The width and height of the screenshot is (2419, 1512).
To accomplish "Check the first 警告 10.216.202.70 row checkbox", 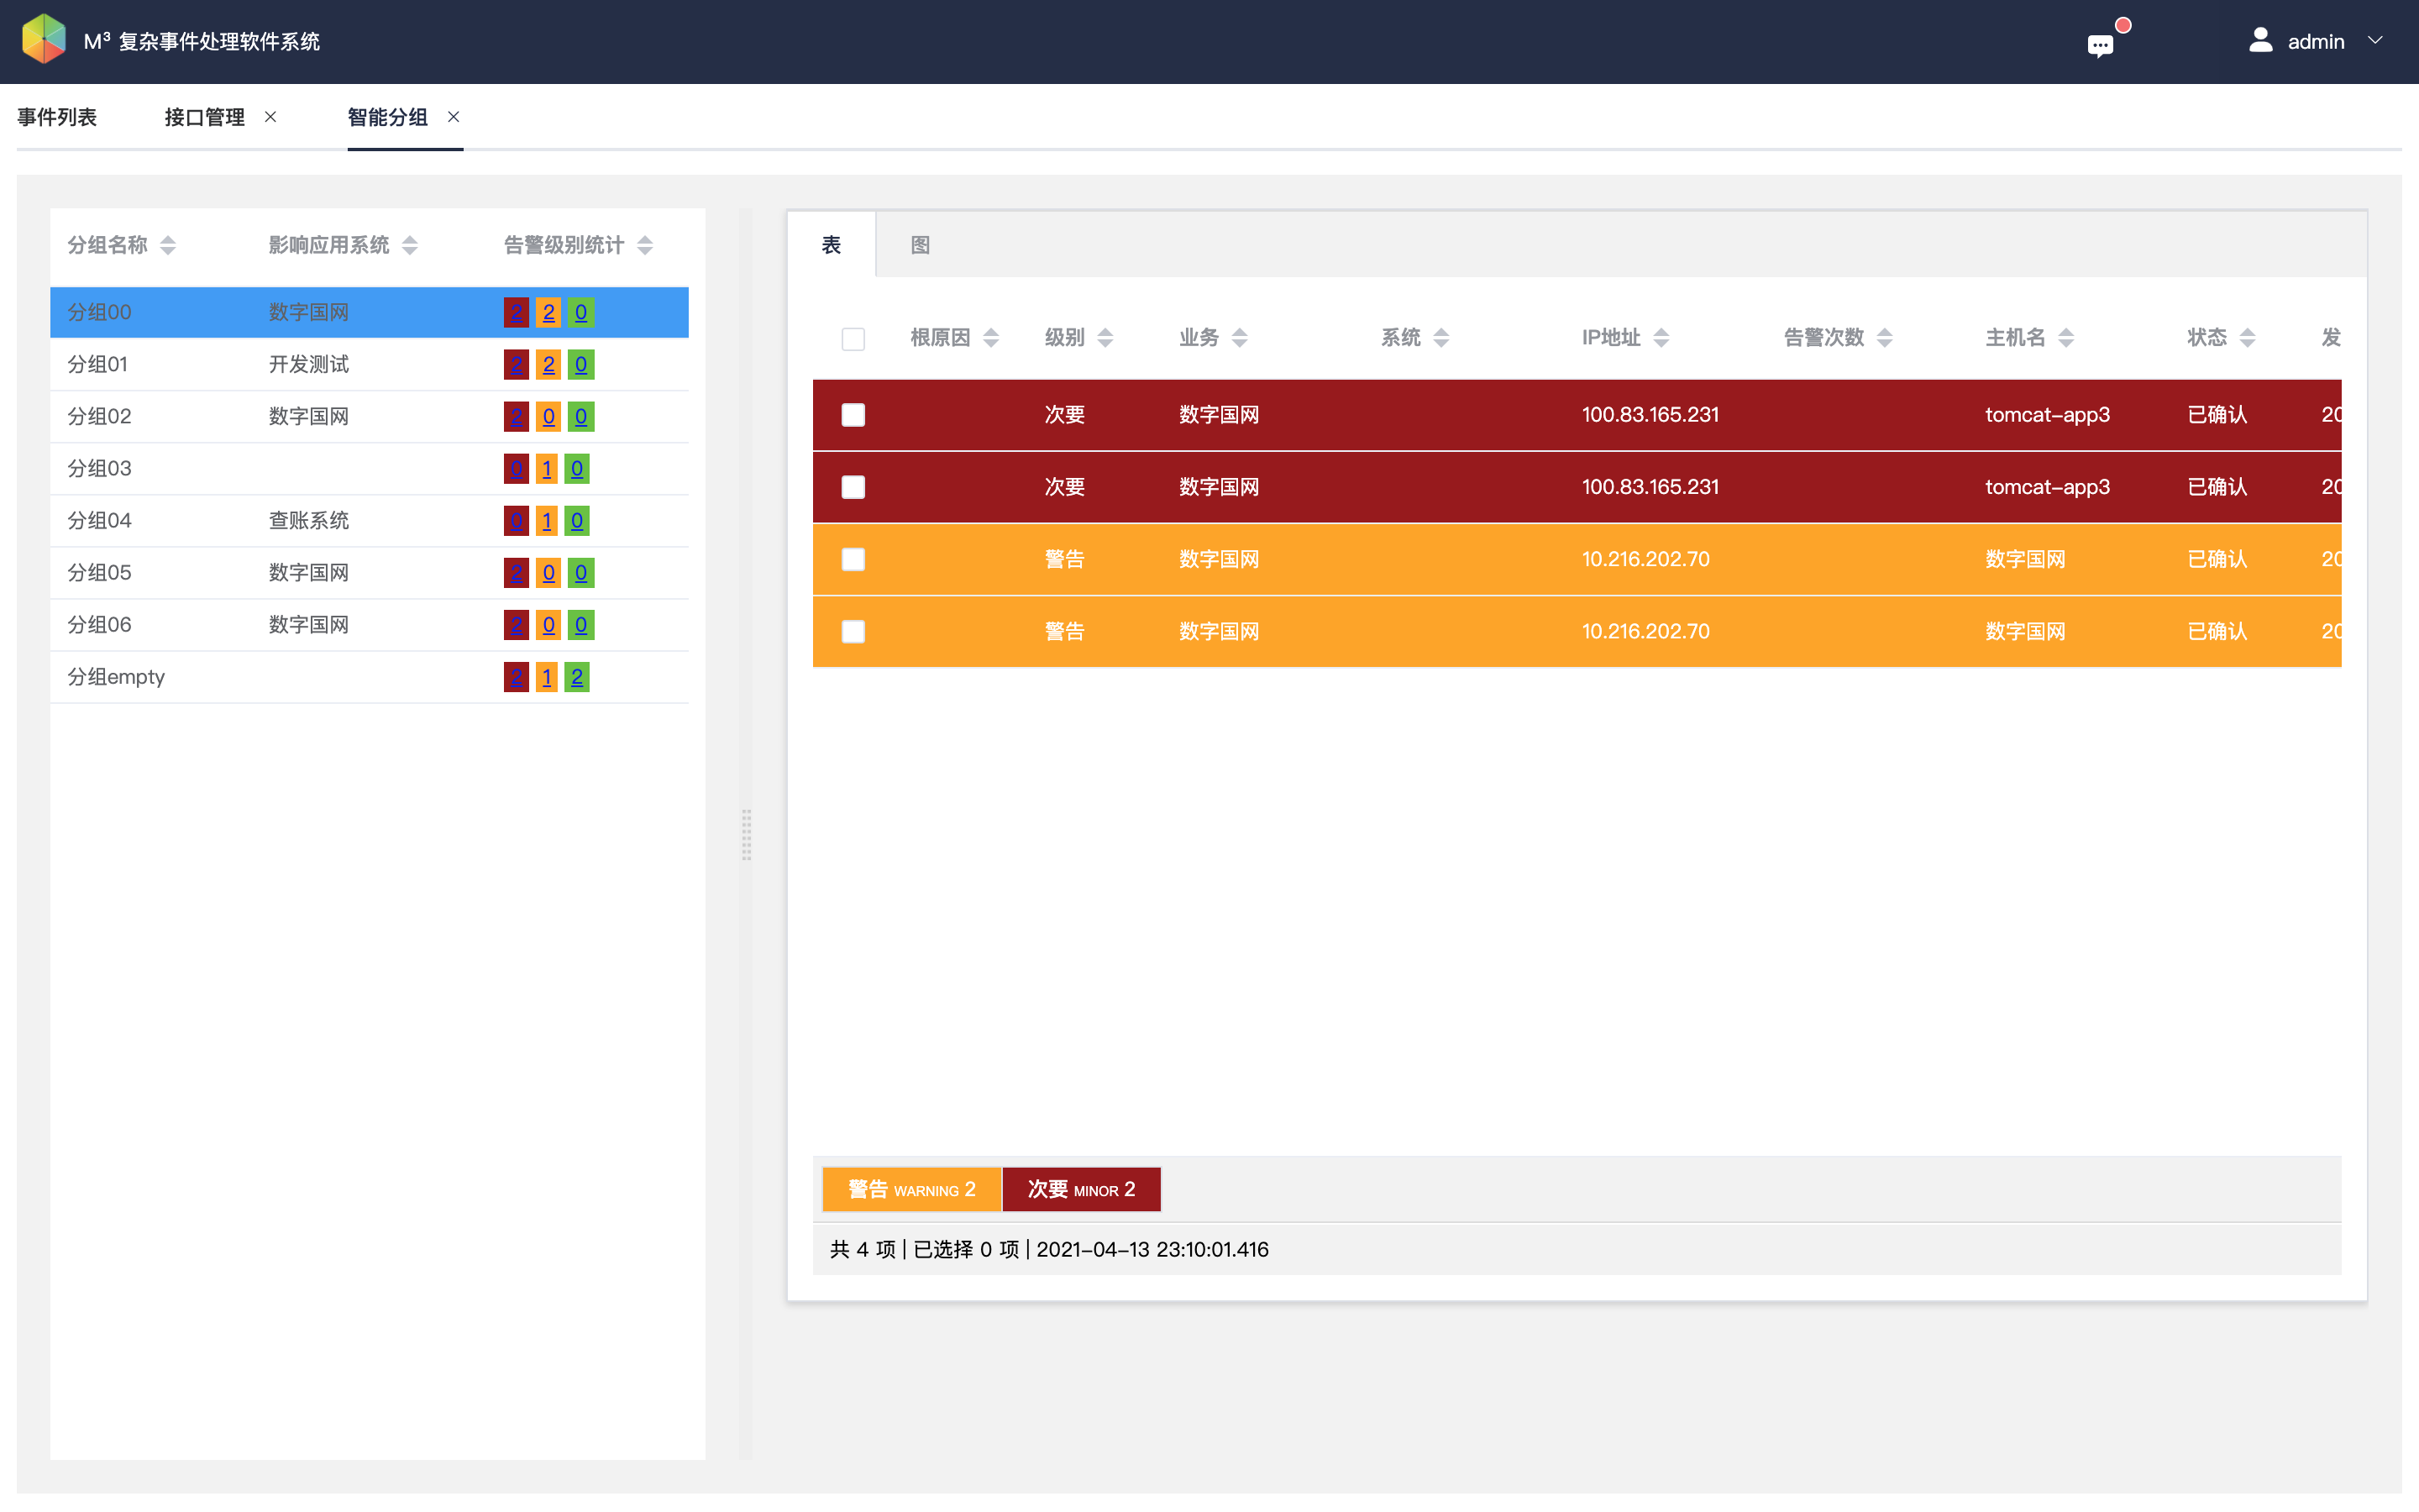I will [x=853, y=559].
